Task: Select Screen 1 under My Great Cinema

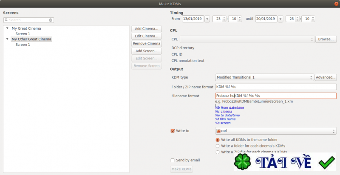Action: tap(23, 34)
